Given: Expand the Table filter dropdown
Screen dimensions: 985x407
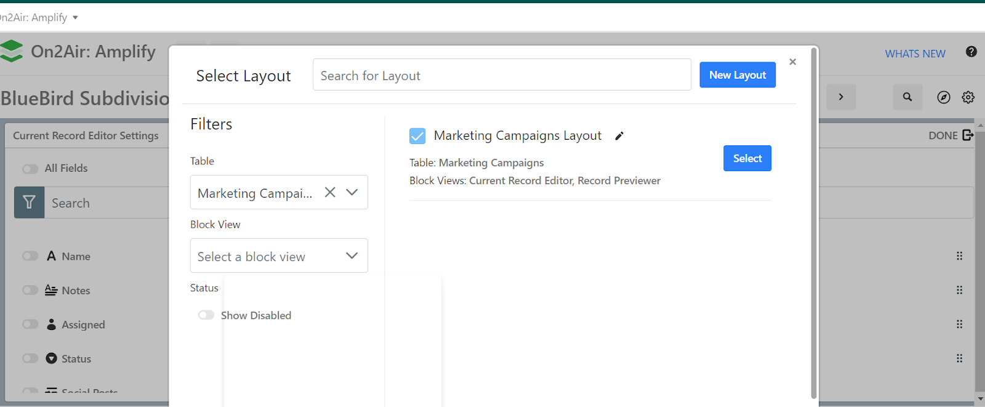Looking at the screenshot, I should [352, 192].
